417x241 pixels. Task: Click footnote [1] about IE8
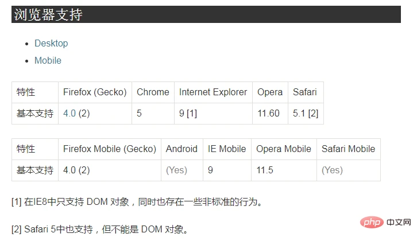(137, 202)
